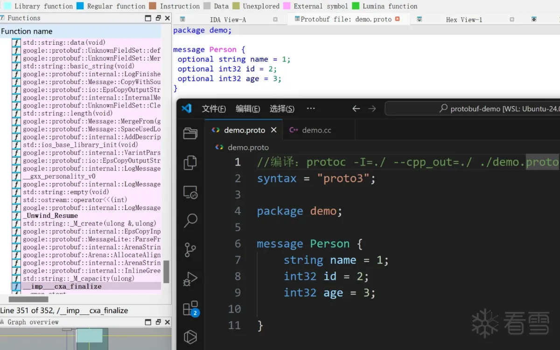Open the Search view magnifier icon in activity bar
560x350 pixels.
click(x=190, y=220)
